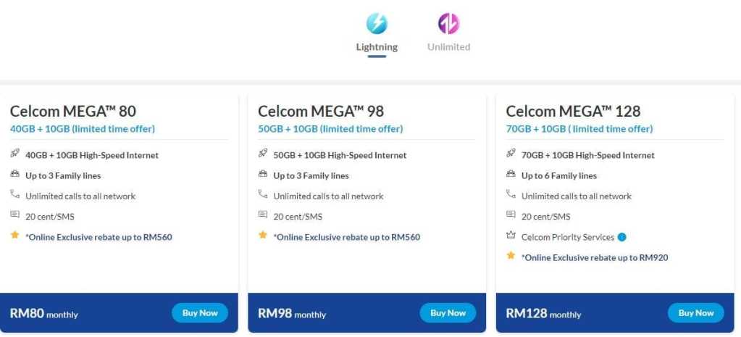Viewport: 741px width, 337px height.
Task: Open the Celcom MEGA 98 plan title
Action: pos(321,111)
